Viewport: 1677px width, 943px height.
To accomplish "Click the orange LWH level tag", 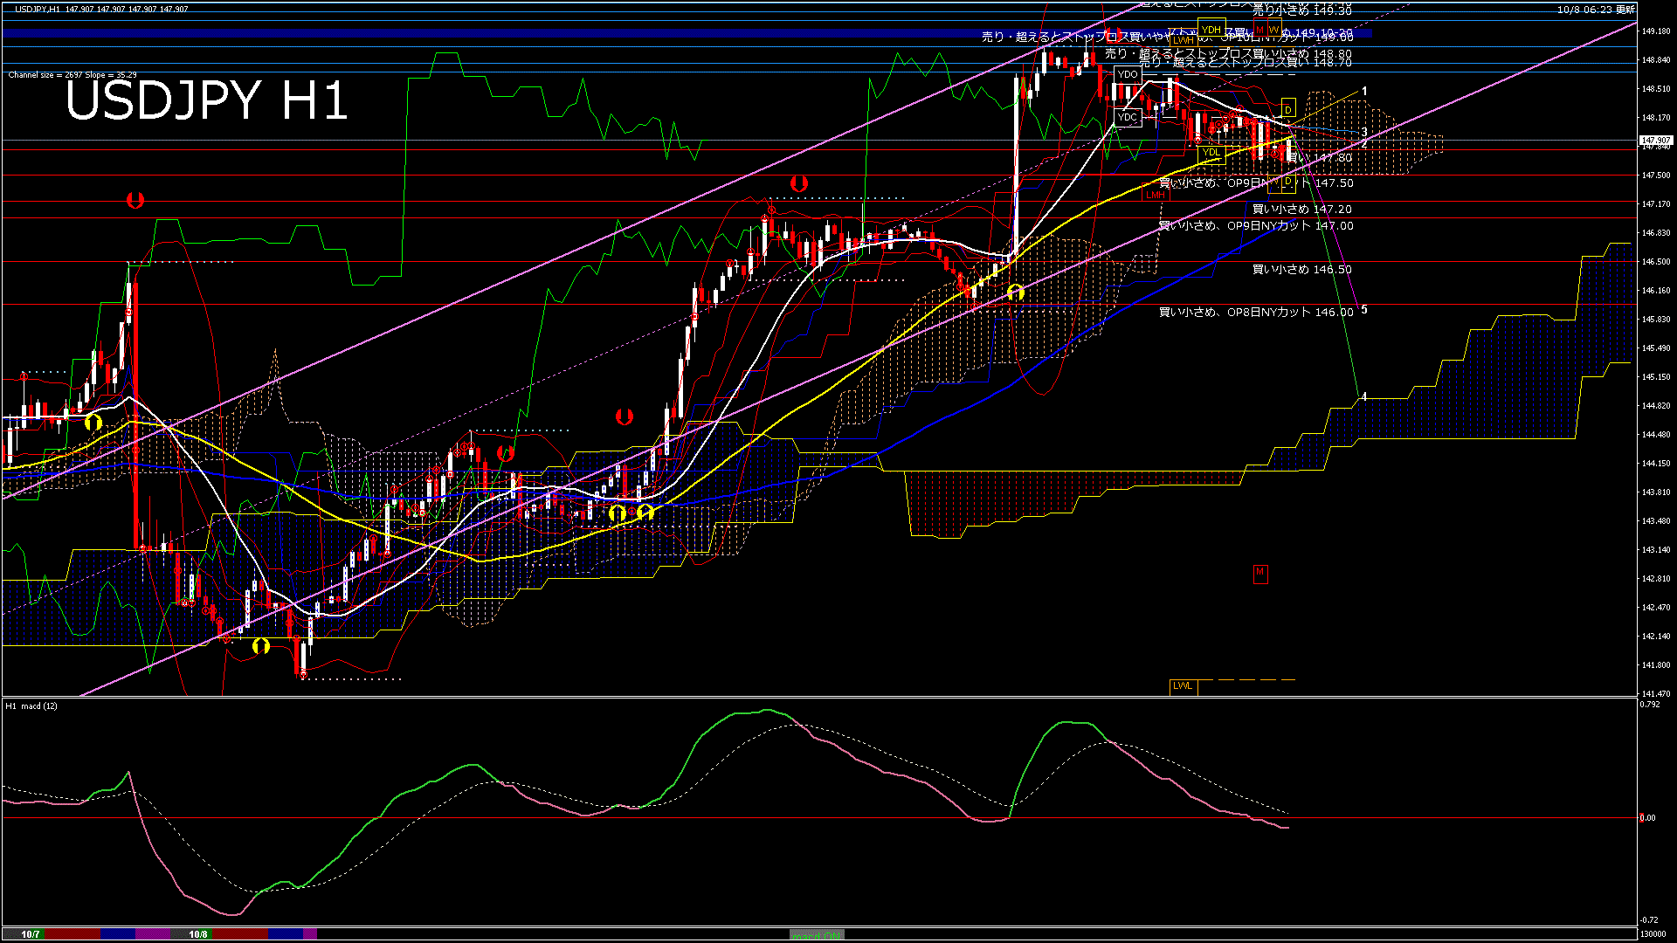I will (1183, 40).
